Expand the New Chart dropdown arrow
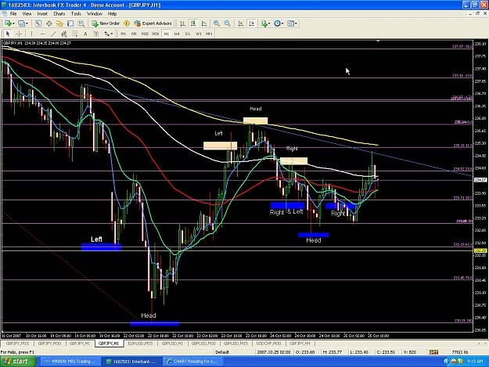Image resolution: width=489 pixels, height=367 pixels. [x=13, y=23]
